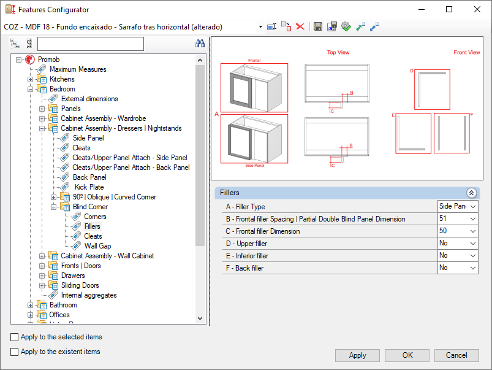This screenshot has height=370, width=492.
Task: Close the Features Configurator window
Action: (477, 9)
